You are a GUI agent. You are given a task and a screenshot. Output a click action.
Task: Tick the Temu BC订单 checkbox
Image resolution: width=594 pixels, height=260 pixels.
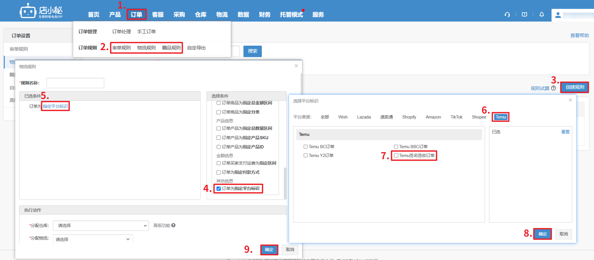point(306,147)
